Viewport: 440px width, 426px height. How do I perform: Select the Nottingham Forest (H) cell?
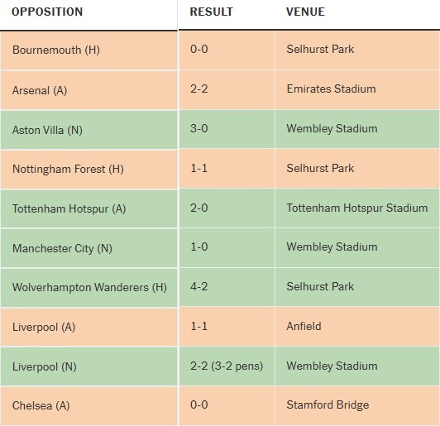[89, 170]
